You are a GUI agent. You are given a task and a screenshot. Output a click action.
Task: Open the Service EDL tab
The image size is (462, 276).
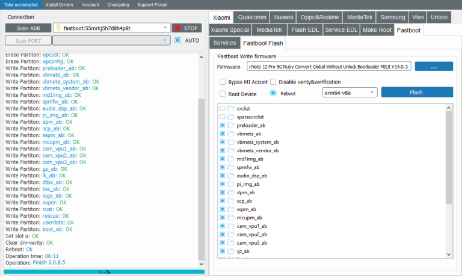click(x=341, y=29)
